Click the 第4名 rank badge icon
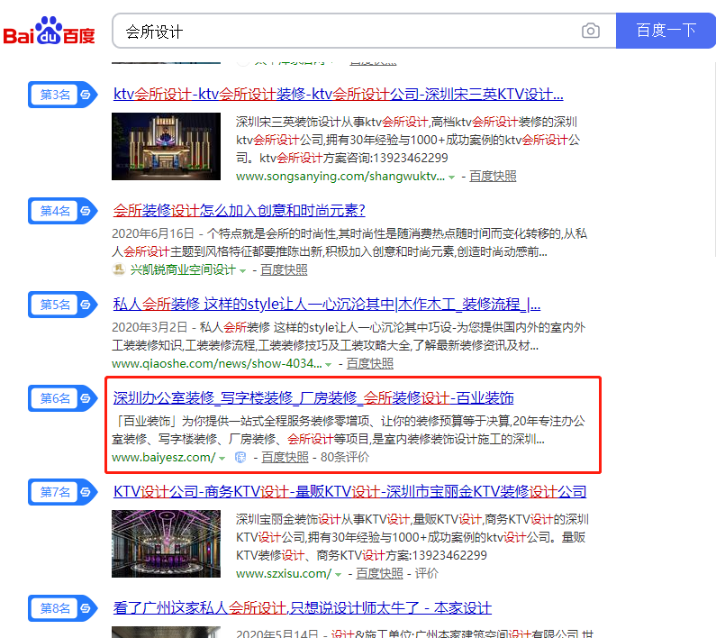 click(63, 211)
